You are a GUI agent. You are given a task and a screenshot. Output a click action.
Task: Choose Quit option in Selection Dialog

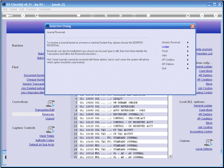click(164, 68)
